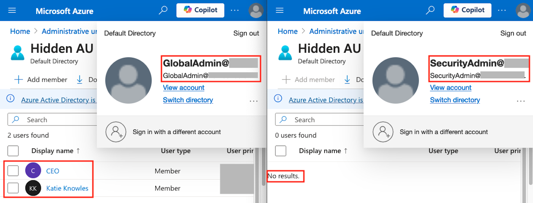This screenshot has width=533, height=203.
Task: Go to Home breadcrumb in left window
Action: [20, 32]
